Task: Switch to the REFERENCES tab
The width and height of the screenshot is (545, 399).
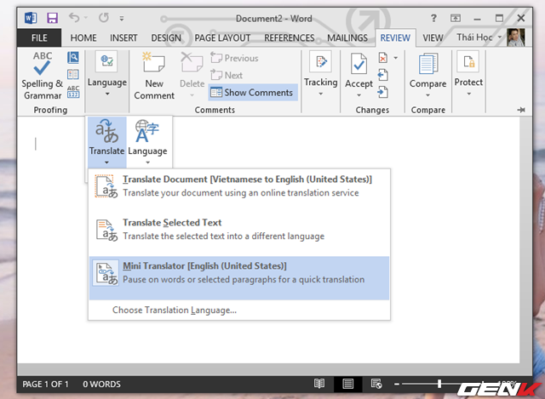Action: click(x=290, y=37)
